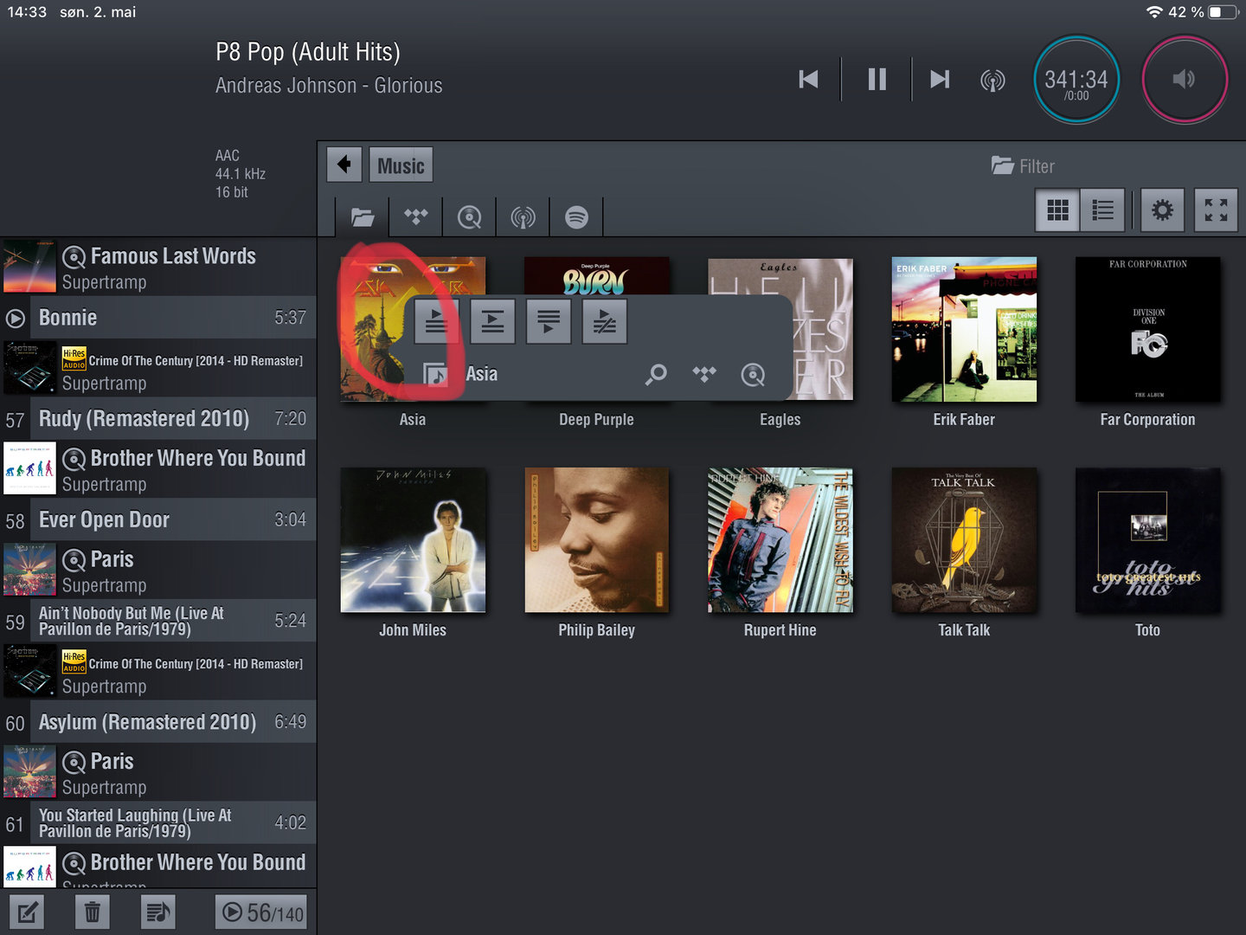Jump to current track 56/140
The width and height of the screenshot is (1246, 935).
(261, 912)
